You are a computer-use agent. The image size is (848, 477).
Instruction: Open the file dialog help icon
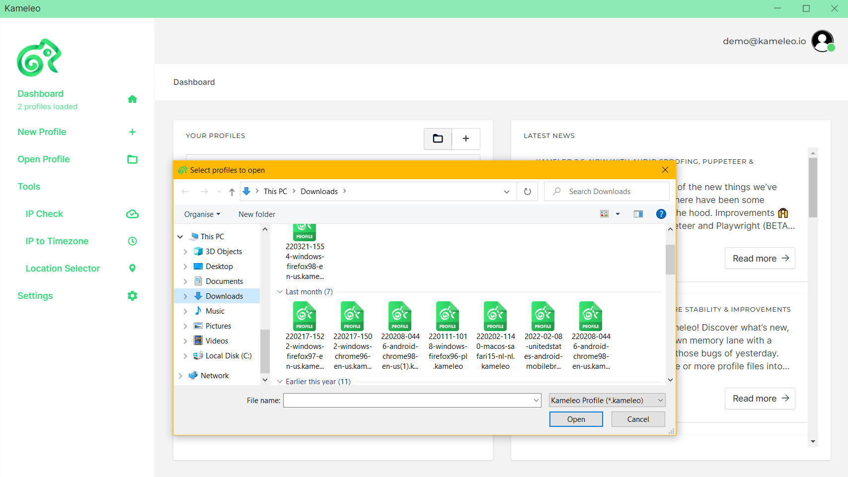pos(661,214)
